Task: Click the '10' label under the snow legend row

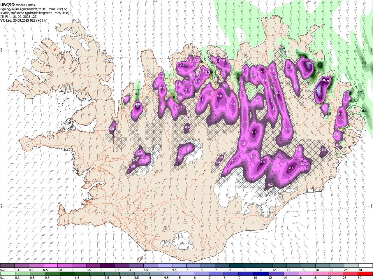Action: coord(260,270)
